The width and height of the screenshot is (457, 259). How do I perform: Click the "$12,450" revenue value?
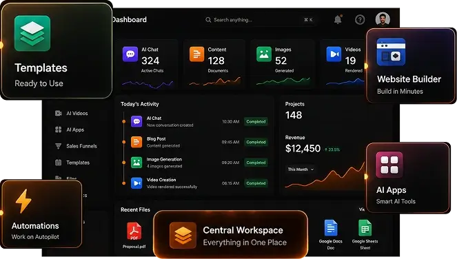[303, 149]
